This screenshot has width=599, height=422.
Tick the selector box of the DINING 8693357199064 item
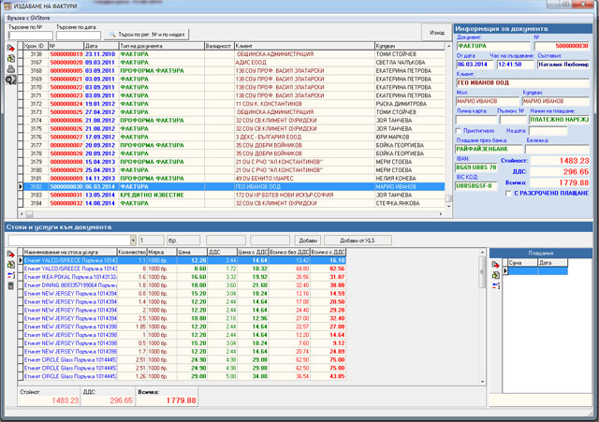point(21,285)
